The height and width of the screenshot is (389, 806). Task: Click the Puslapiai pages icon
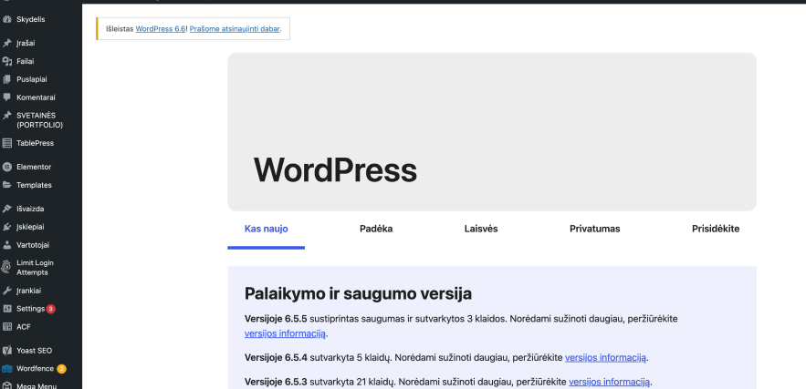click(x=6, y=79)
